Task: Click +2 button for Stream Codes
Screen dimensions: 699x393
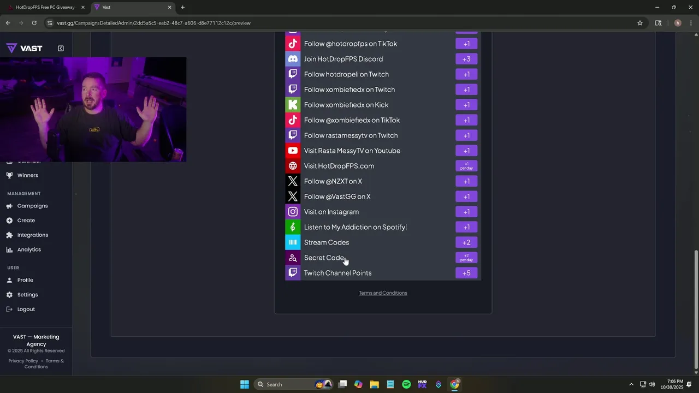Action: pyautogui.click(x=466, y=242)
